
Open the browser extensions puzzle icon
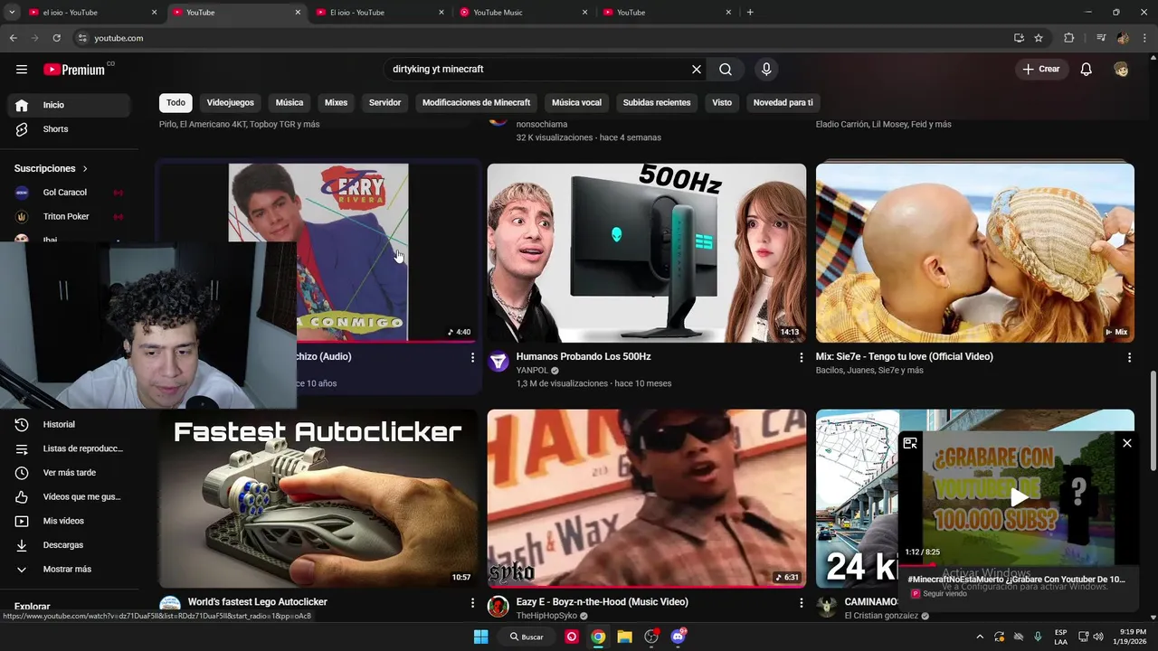1069,38
